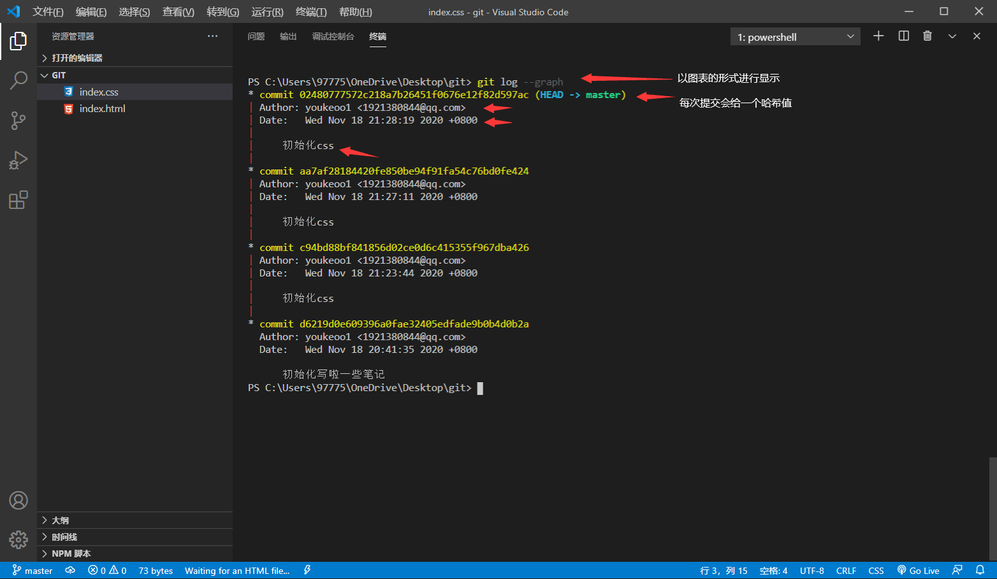The image size is (997, 579).
Task: Open errors and warnings count
Action: click(x=107, y=571)
